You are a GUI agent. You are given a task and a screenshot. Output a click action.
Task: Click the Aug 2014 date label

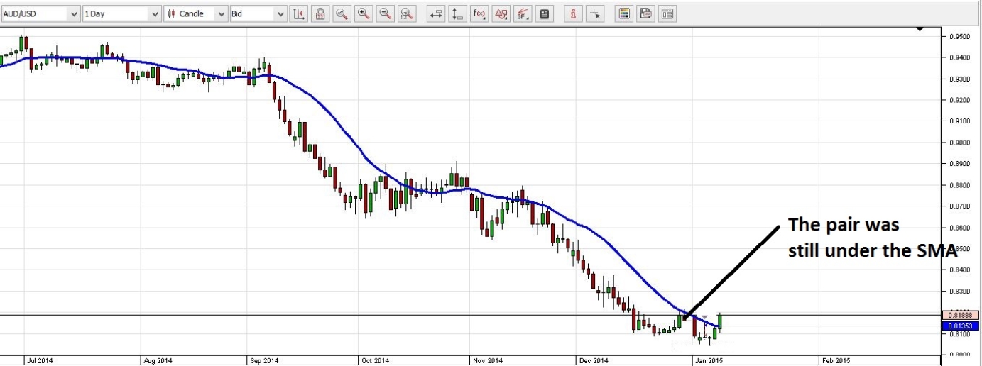(x=158, y=360)
